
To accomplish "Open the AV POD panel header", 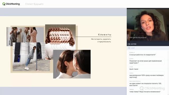I will click(x=148, y=44).
